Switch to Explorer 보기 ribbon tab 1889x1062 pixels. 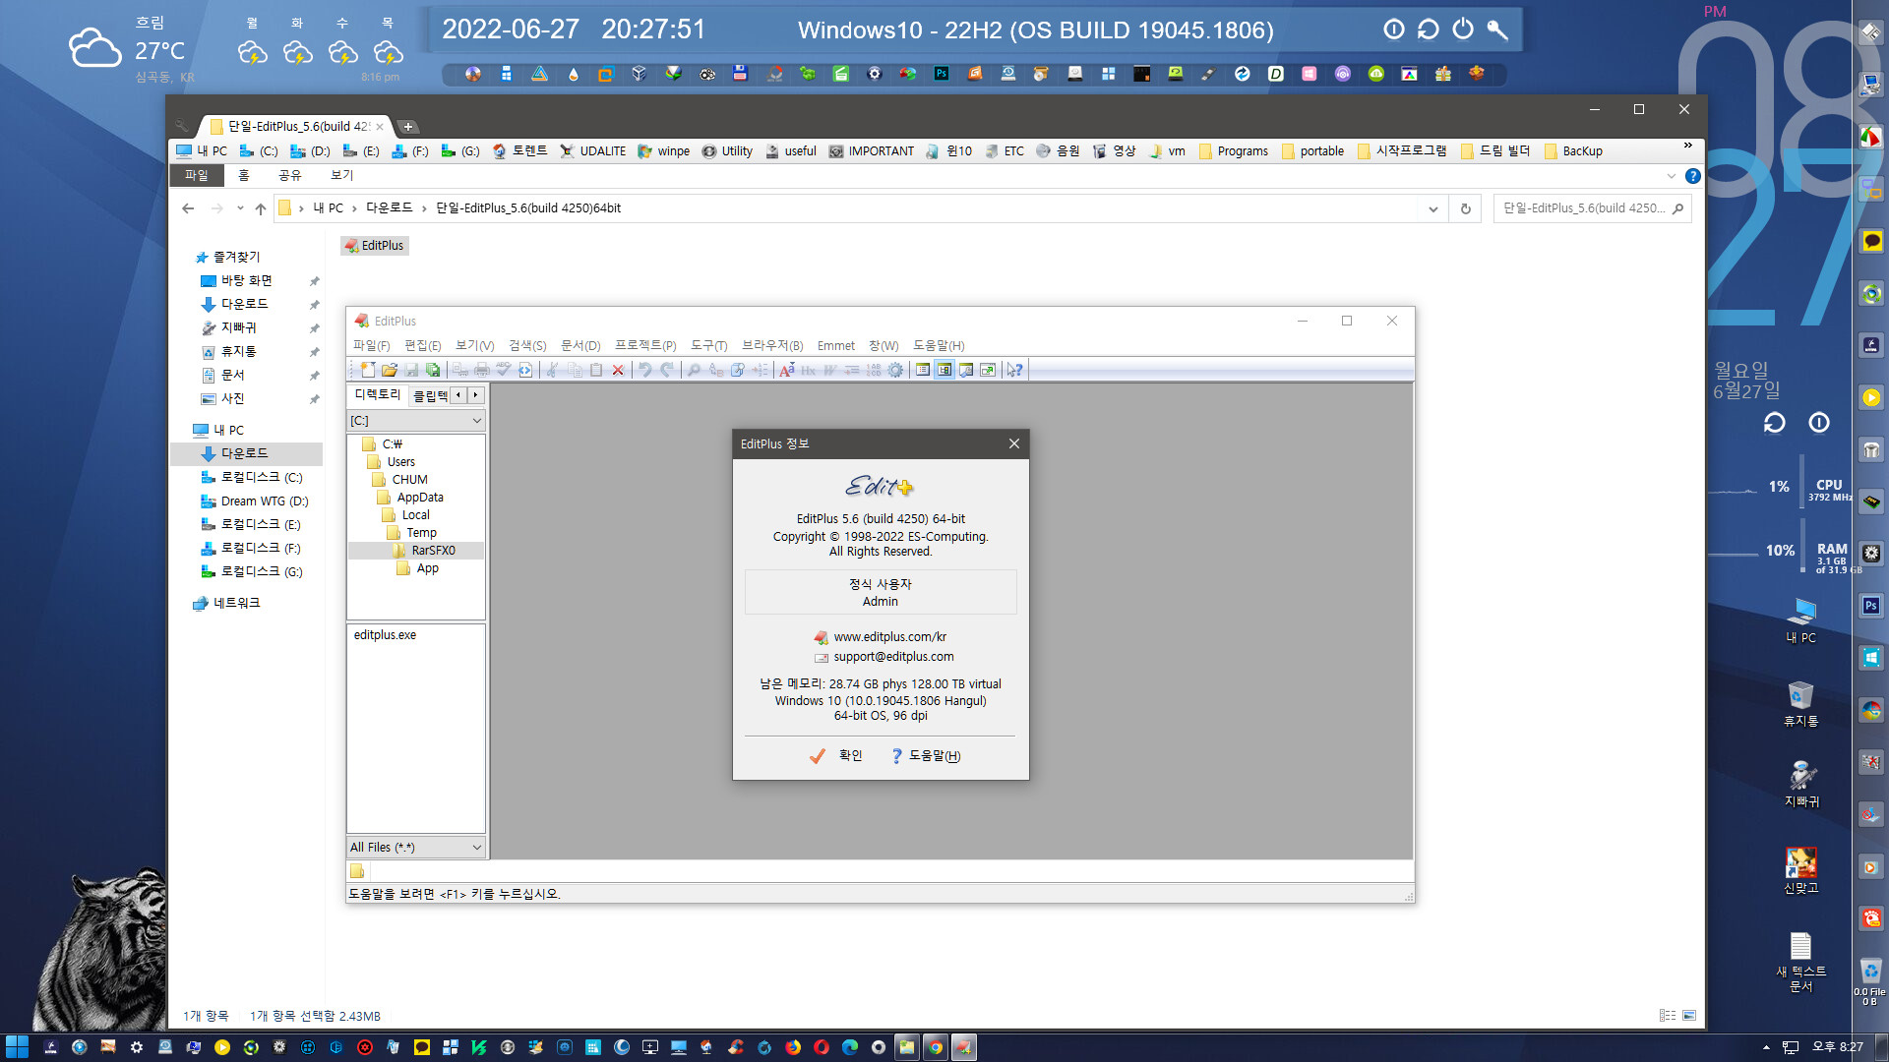point(341,175)
